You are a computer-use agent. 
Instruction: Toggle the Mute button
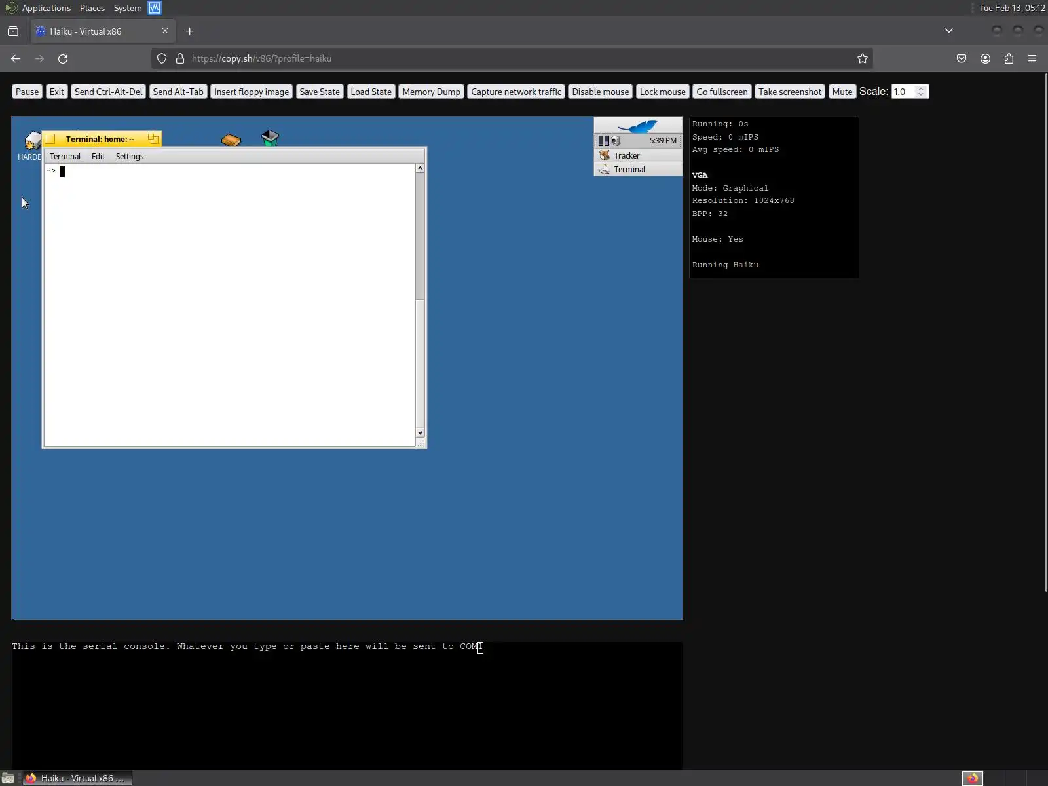[842, 92]
